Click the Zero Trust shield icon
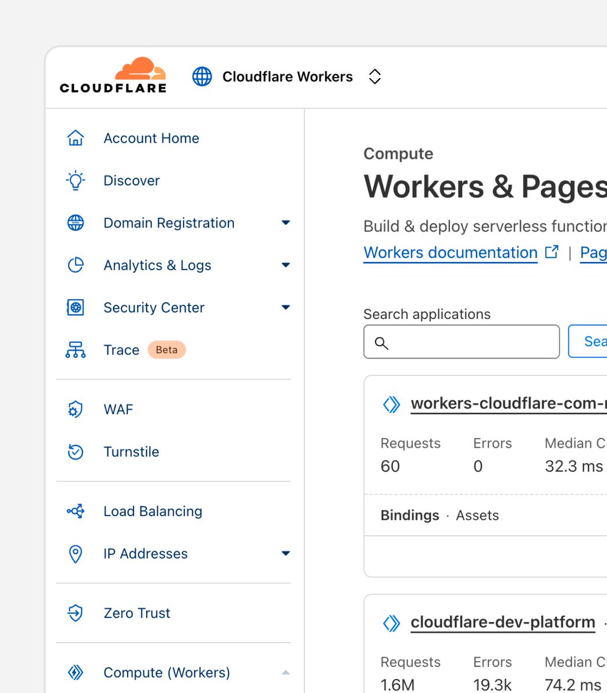This screenshot has height=693, width=607. coord(76,613)
